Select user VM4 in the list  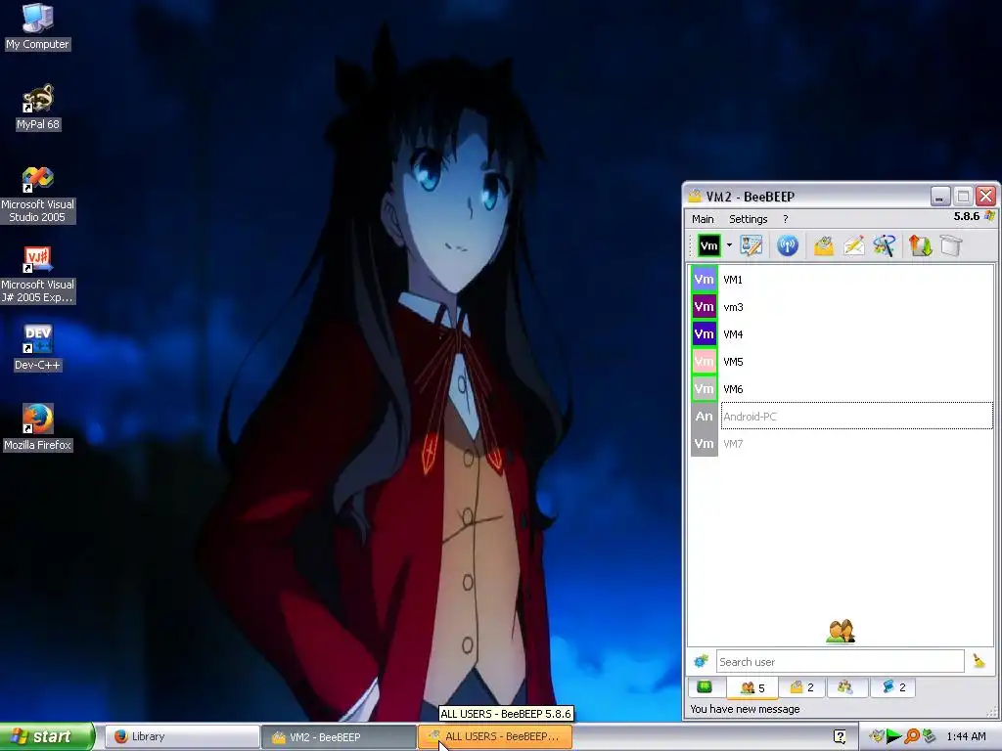[x=843, y=334]
